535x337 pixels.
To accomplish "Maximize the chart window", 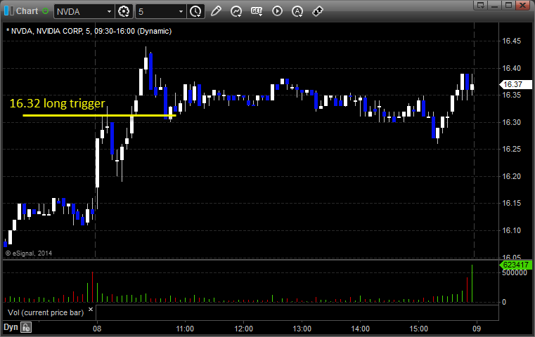I will pos(509,5).
